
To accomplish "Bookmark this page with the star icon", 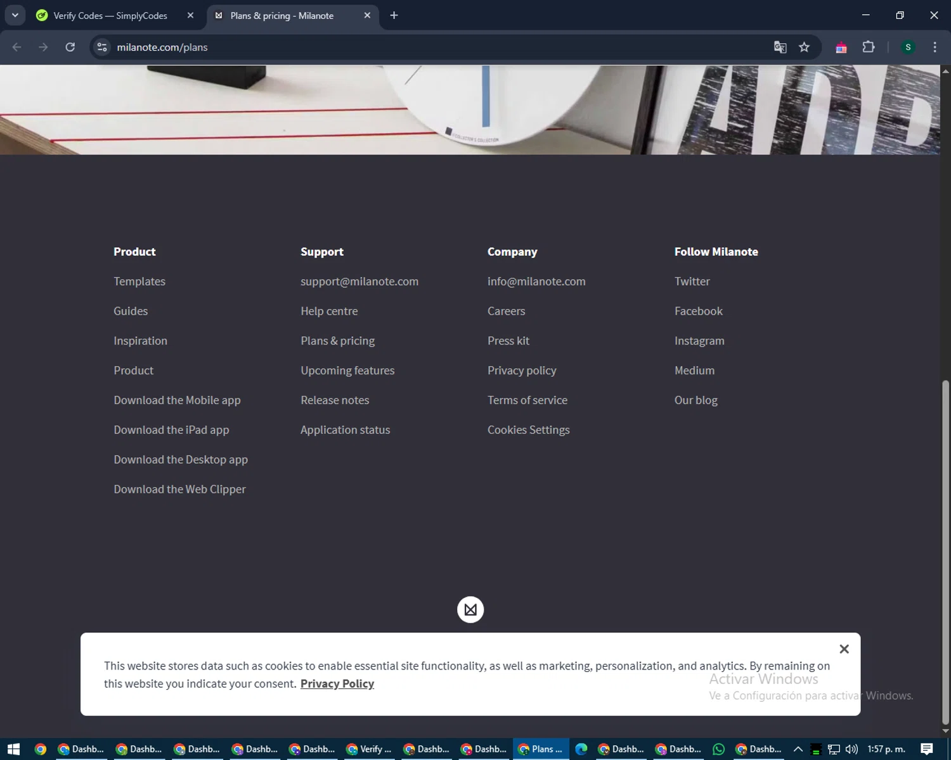I will pos(804,47).
